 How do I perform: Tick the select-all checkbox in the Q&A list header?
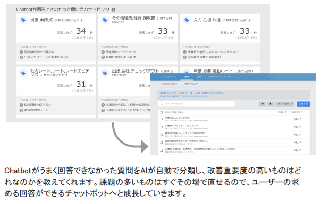point(161,112)
